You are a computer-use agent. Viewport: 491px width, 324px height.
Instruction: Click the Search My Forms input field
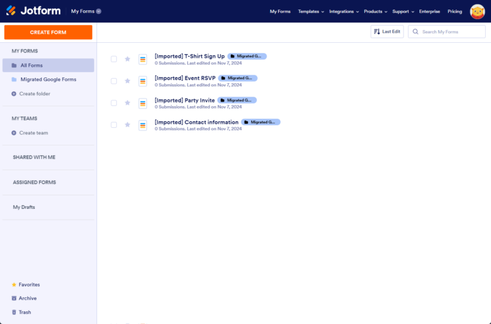point(447,31)
